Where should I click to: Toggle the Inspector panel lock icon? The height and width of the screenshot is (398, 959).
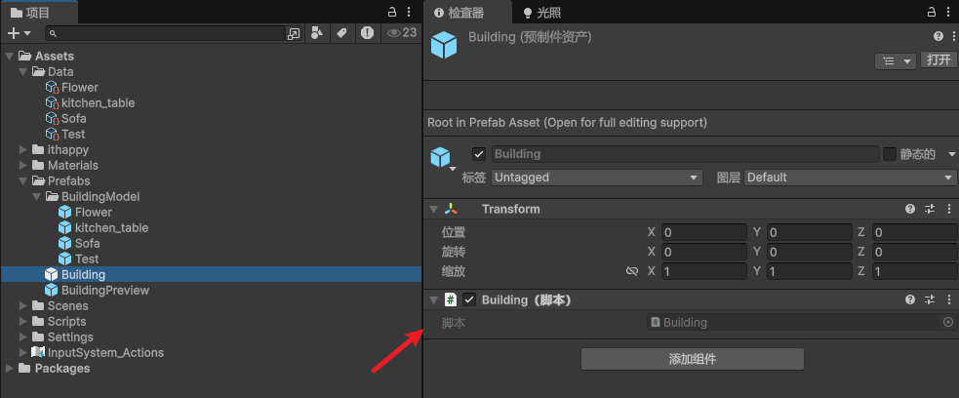[x=932, y=12]
